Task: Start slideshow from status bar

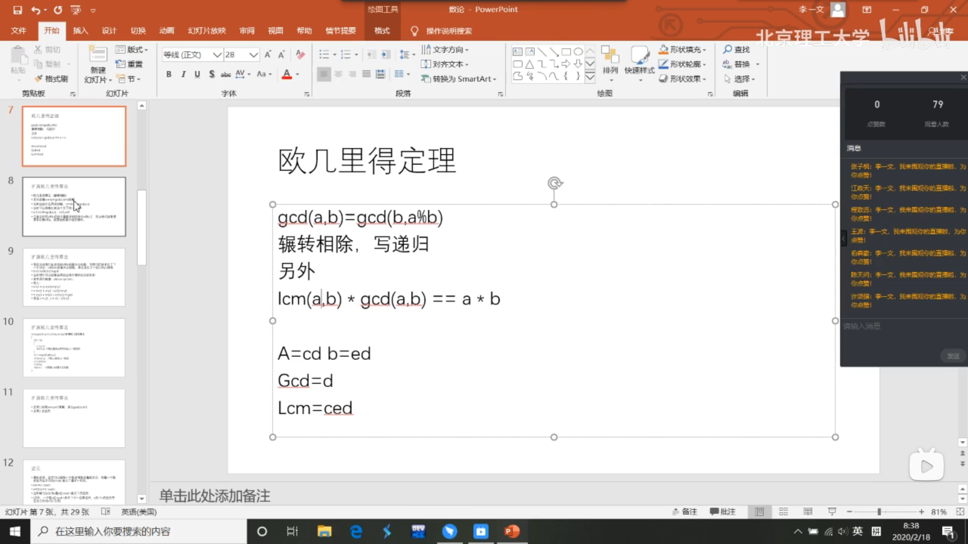Action: click(832, 512)
